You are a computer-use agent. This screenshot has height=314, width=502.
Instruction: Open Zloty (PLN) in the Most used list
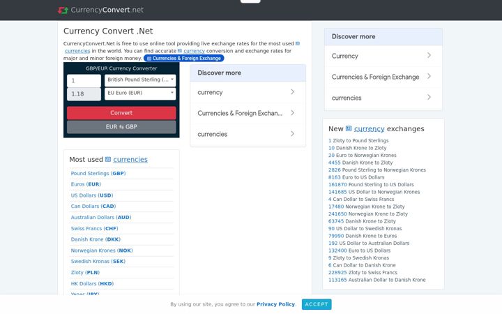click(x=85, y=273)
